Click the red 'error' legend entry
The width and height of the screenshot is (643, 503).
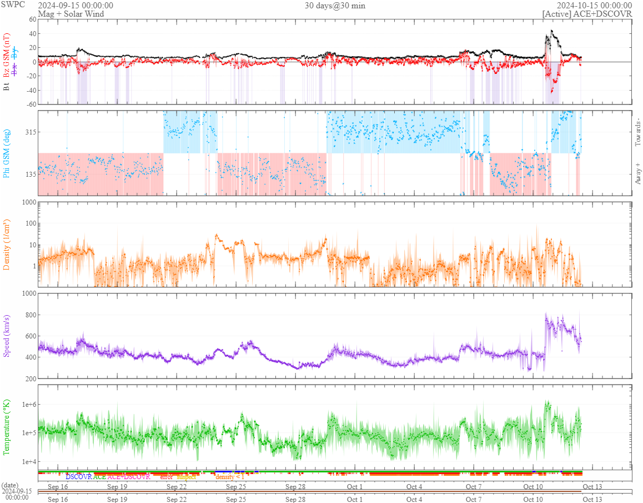pyautogui.click(x=167, y=477)
